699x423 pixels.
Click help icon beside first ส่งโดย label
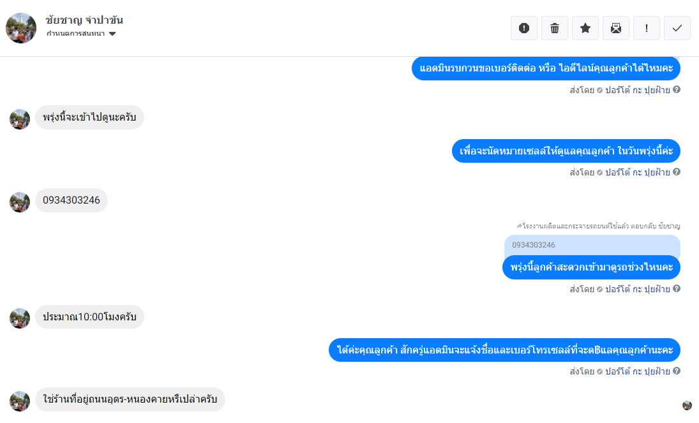pyautogui.click(x=677, y=89)
